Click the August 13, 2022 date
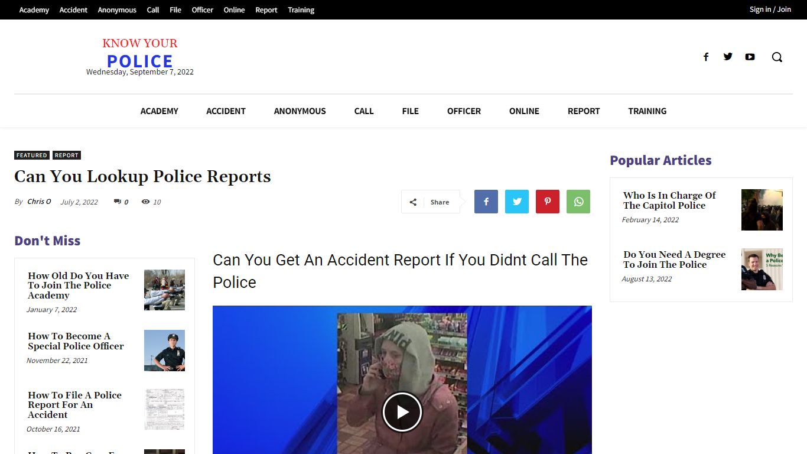The image size is (807, 454). (647, 279)
